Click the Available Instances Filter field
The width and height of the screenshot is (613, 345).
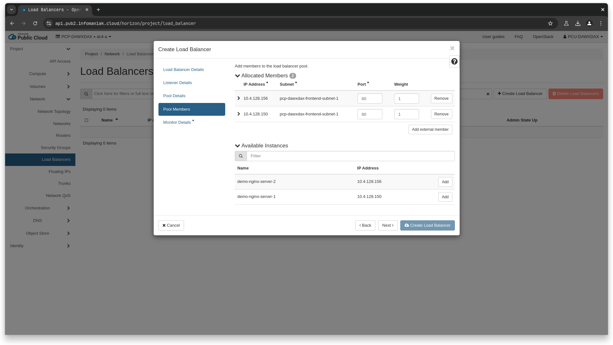tap(350, 156)
